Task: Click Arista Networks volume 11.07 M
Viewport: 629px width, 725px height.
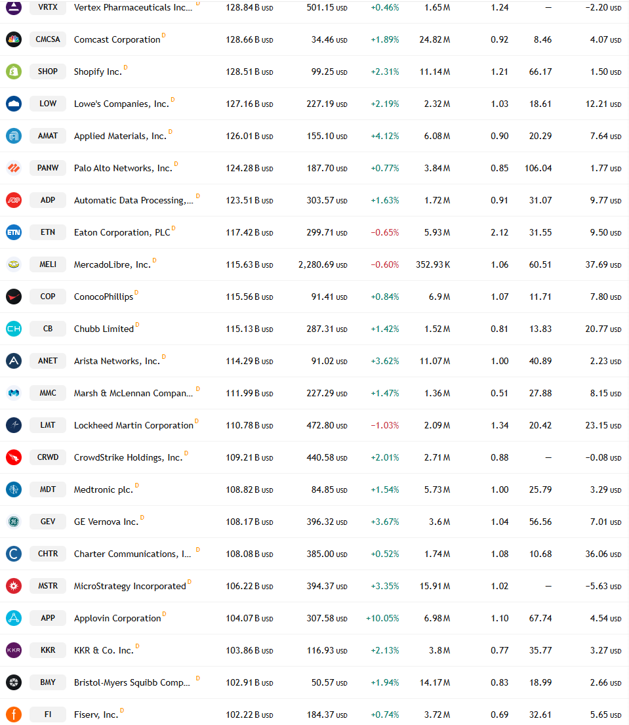Action: (434, 361)
